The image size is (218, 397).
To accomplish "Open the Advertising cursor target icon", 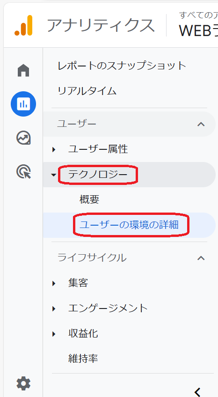I will (23, 171).
